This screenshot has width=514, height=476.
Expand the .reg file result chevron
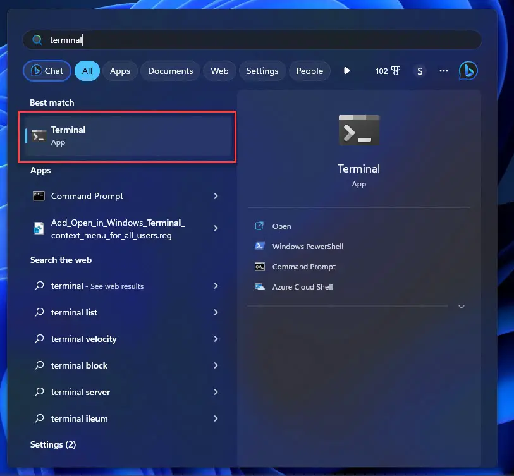pos(216,228)
